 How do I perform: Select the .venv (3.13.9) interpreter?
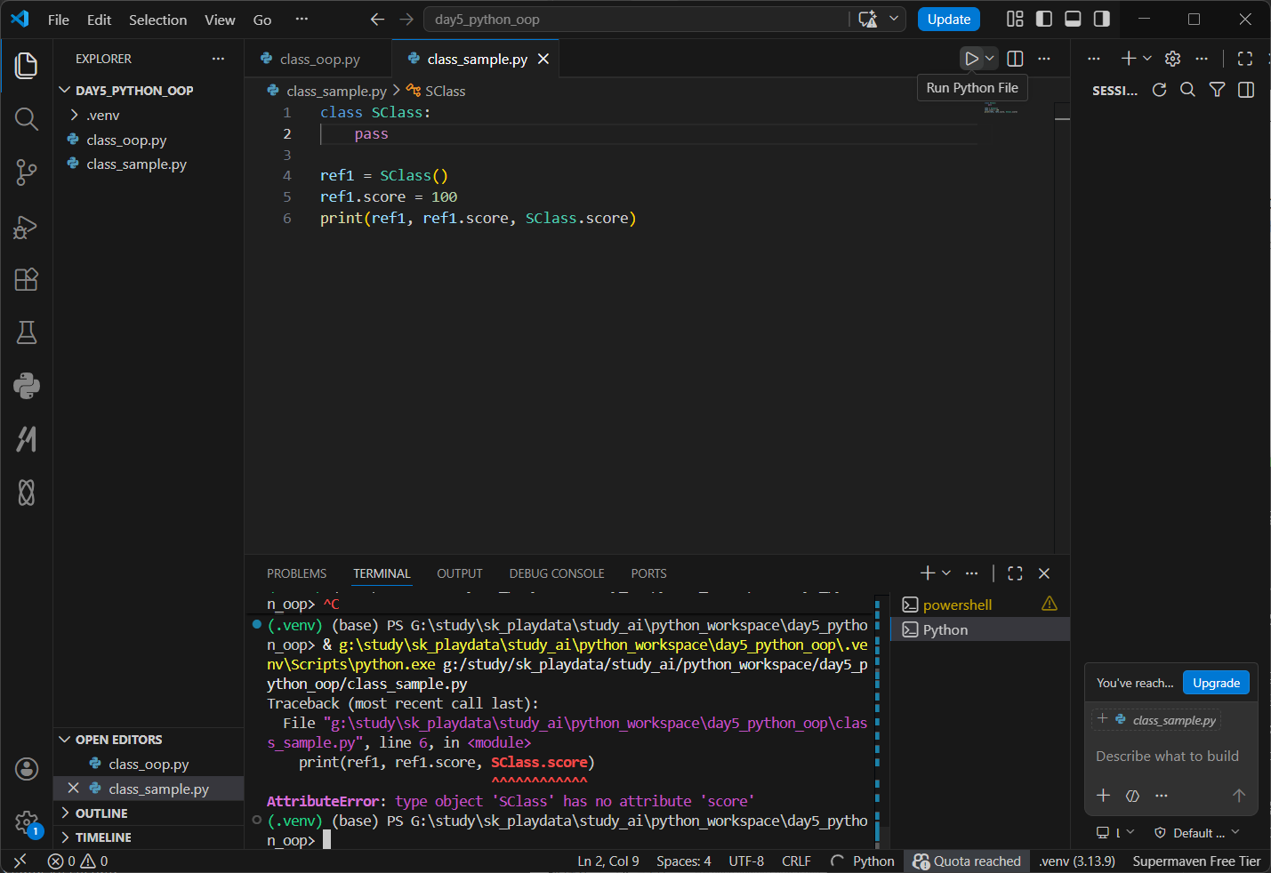[1077, 861]
